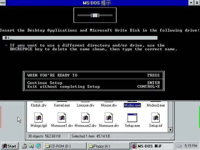The height and width of the screenshot is (150, 200).
Task: Click the MS-DOS window minimize arrow button
Action: [191, 3]
